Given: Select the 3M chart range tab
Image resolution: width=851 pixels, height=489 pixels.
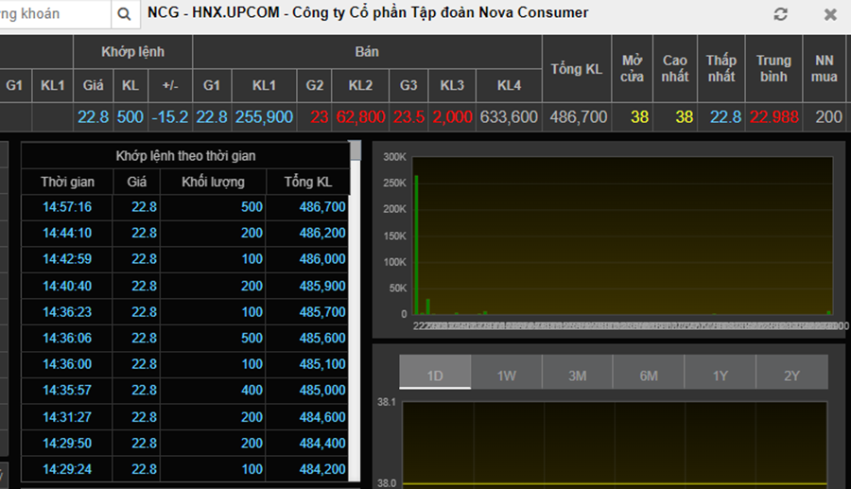Looking at the screenshot, I should click(x=578, y=375).
